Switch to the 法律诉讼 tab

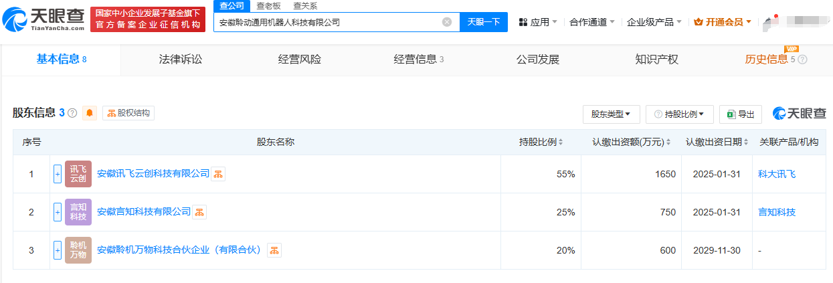[181, 60]
